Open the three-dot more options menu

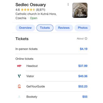pyautogui.click(x=68, y=4)
